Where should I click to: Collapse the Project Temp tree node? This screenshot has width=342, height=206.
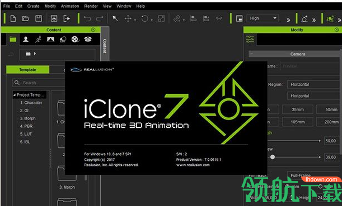(x=15, y=95)
